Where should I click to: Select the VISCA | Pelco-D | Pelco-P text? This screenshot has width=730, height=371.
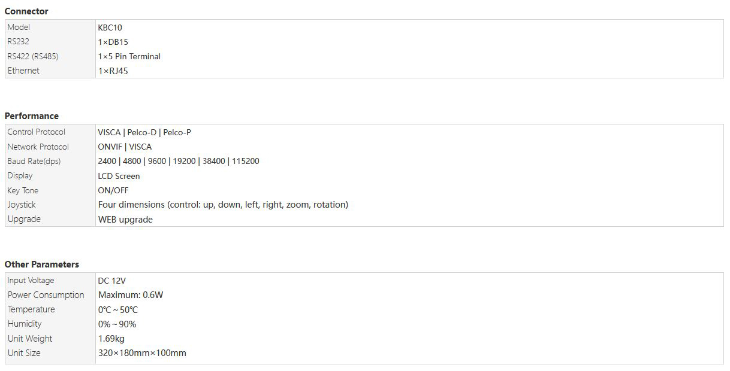pyautogui.click(x=144, y=132)
